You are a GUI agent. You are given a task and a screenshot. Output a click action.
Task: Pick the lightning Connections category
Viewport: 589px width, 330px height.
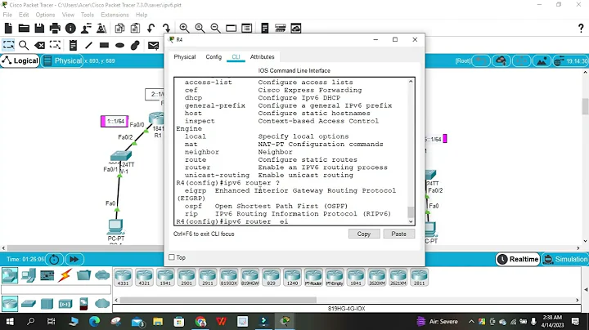click(x=65, y=275)
